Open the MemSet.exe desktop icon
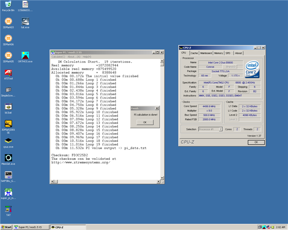 (8, 158)
